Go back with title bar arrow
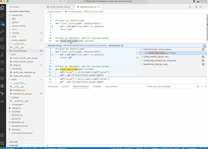 [60, 1]
